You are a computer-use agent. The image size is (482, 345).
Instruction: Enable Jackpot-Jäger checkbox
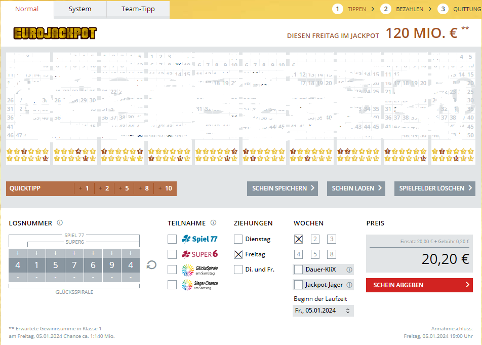(x=299, y=285)
